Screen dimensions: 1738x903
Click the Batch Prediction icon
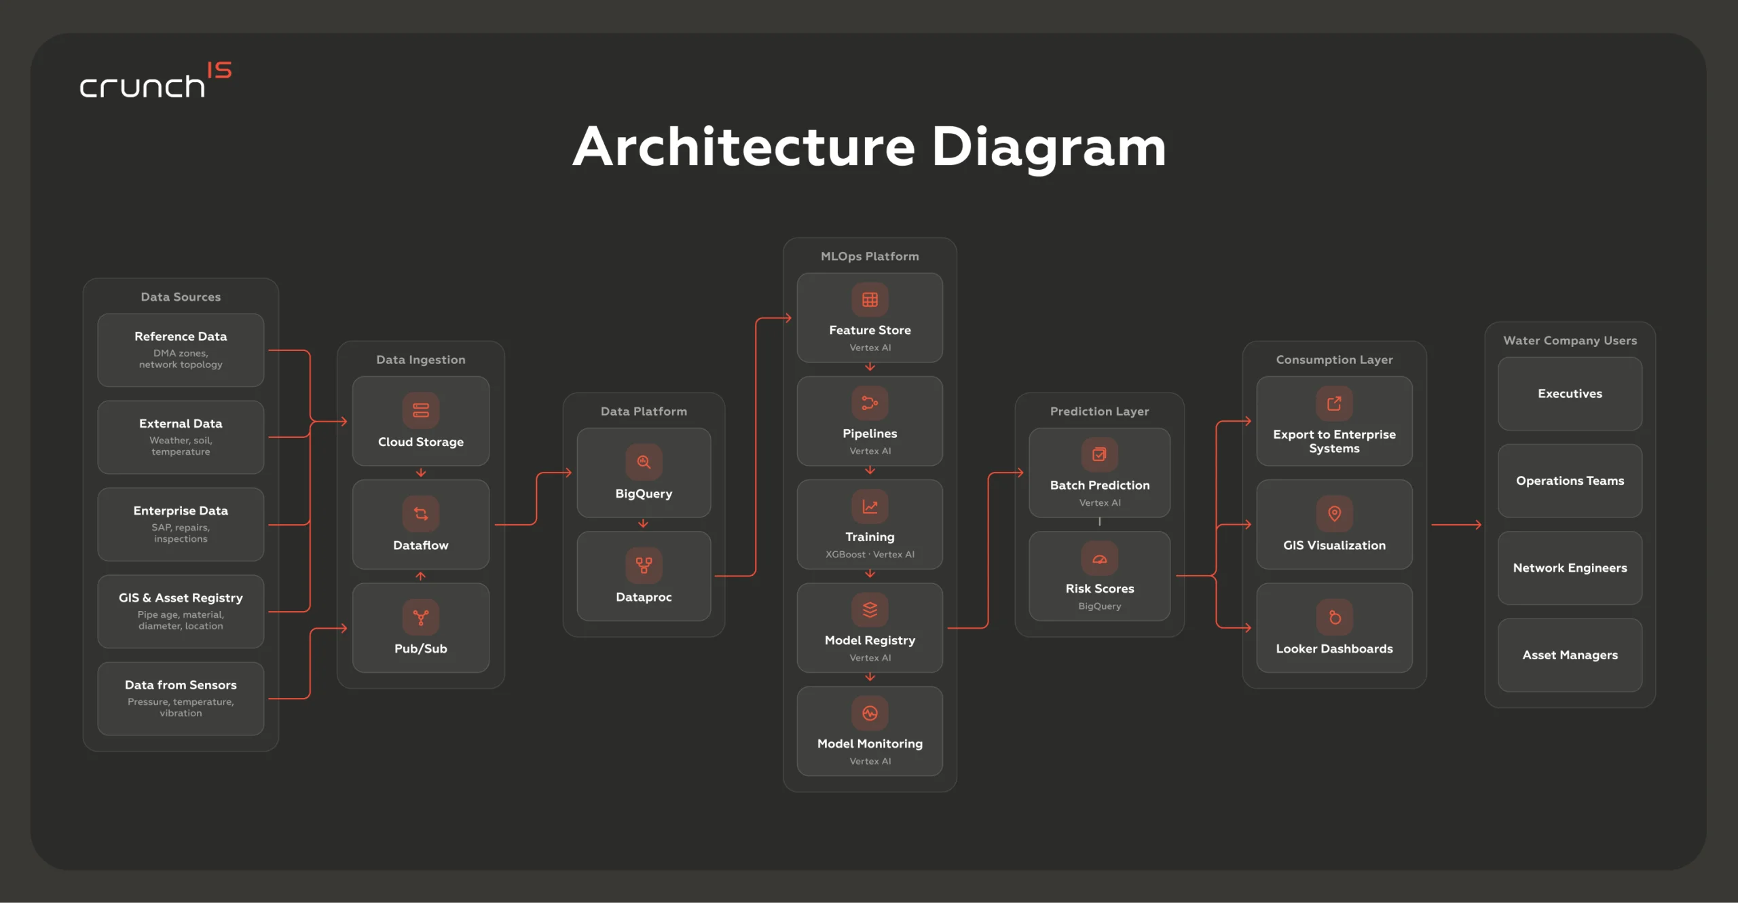(1099, 454)
